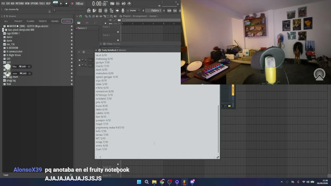
Task: Toggle the star on the dance sample
Action: pyautogui.click(x=72, y=37)
